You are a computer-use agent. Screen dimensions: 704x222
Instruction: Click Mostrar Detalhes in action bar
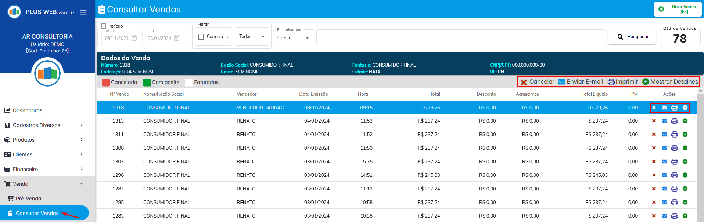tap(670, 82)
